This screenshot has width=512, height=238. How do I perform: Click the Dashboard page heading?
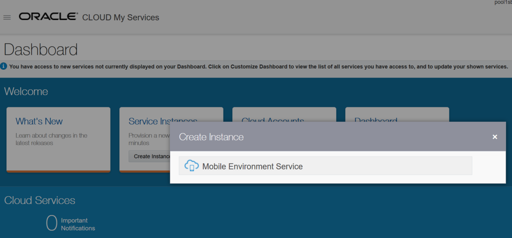click(41, 50)
